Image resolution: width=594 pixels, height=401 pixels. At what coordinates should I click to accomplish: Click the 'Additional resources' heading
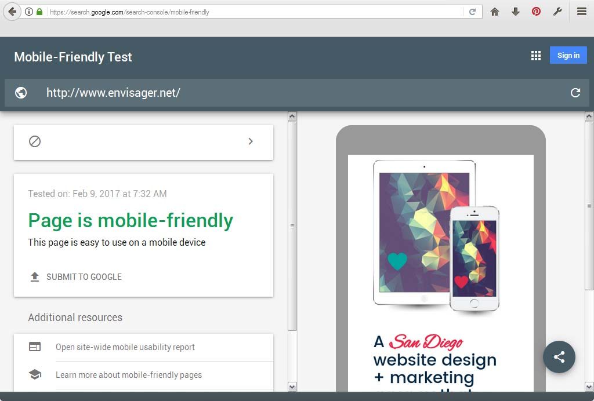click(75, 318)
